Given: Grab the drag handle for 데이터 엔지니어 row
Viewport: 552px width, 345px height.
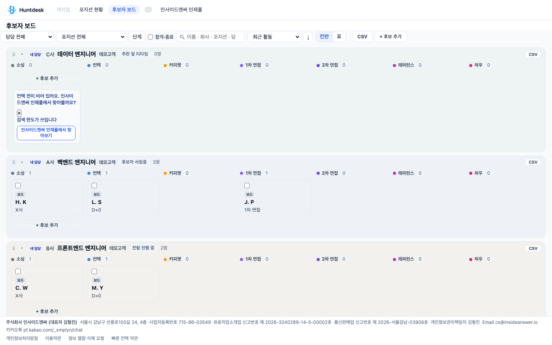Looking at the screenshot, I should 14,54.
